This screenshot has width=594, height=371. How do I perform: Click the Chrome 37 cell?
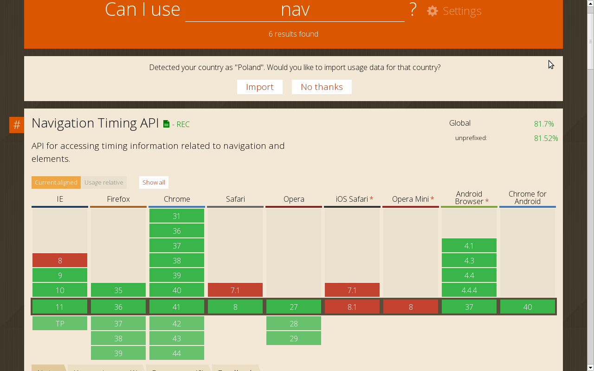pos(177,245)
